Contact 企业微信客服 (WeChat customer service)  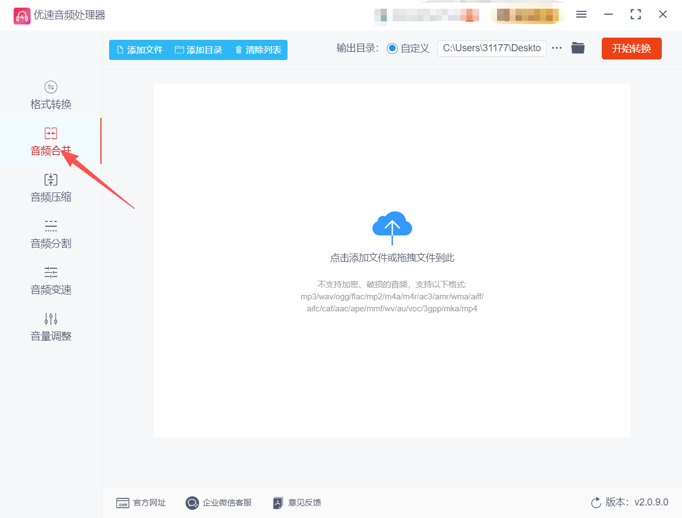tap(218, 503)
